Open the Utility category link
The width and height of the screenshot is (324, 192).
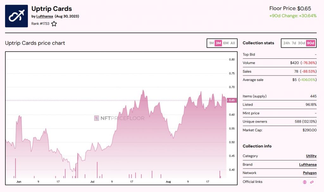coord(311,156)
